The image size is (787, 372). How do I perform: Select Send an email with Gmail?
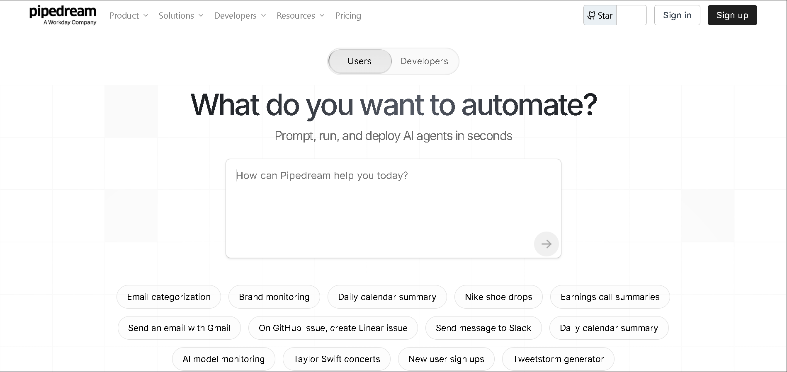(179, 328)
